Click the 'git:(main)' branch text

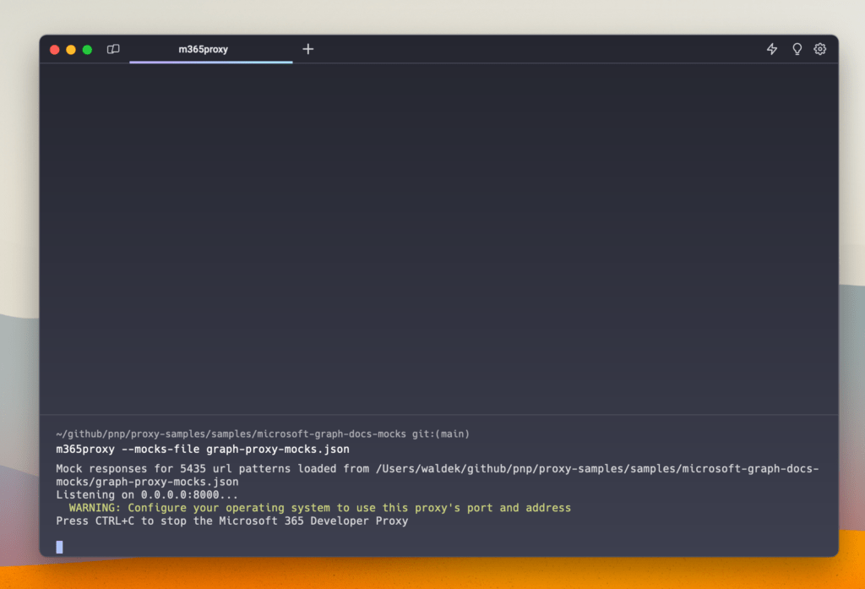(x=440, y=434)
